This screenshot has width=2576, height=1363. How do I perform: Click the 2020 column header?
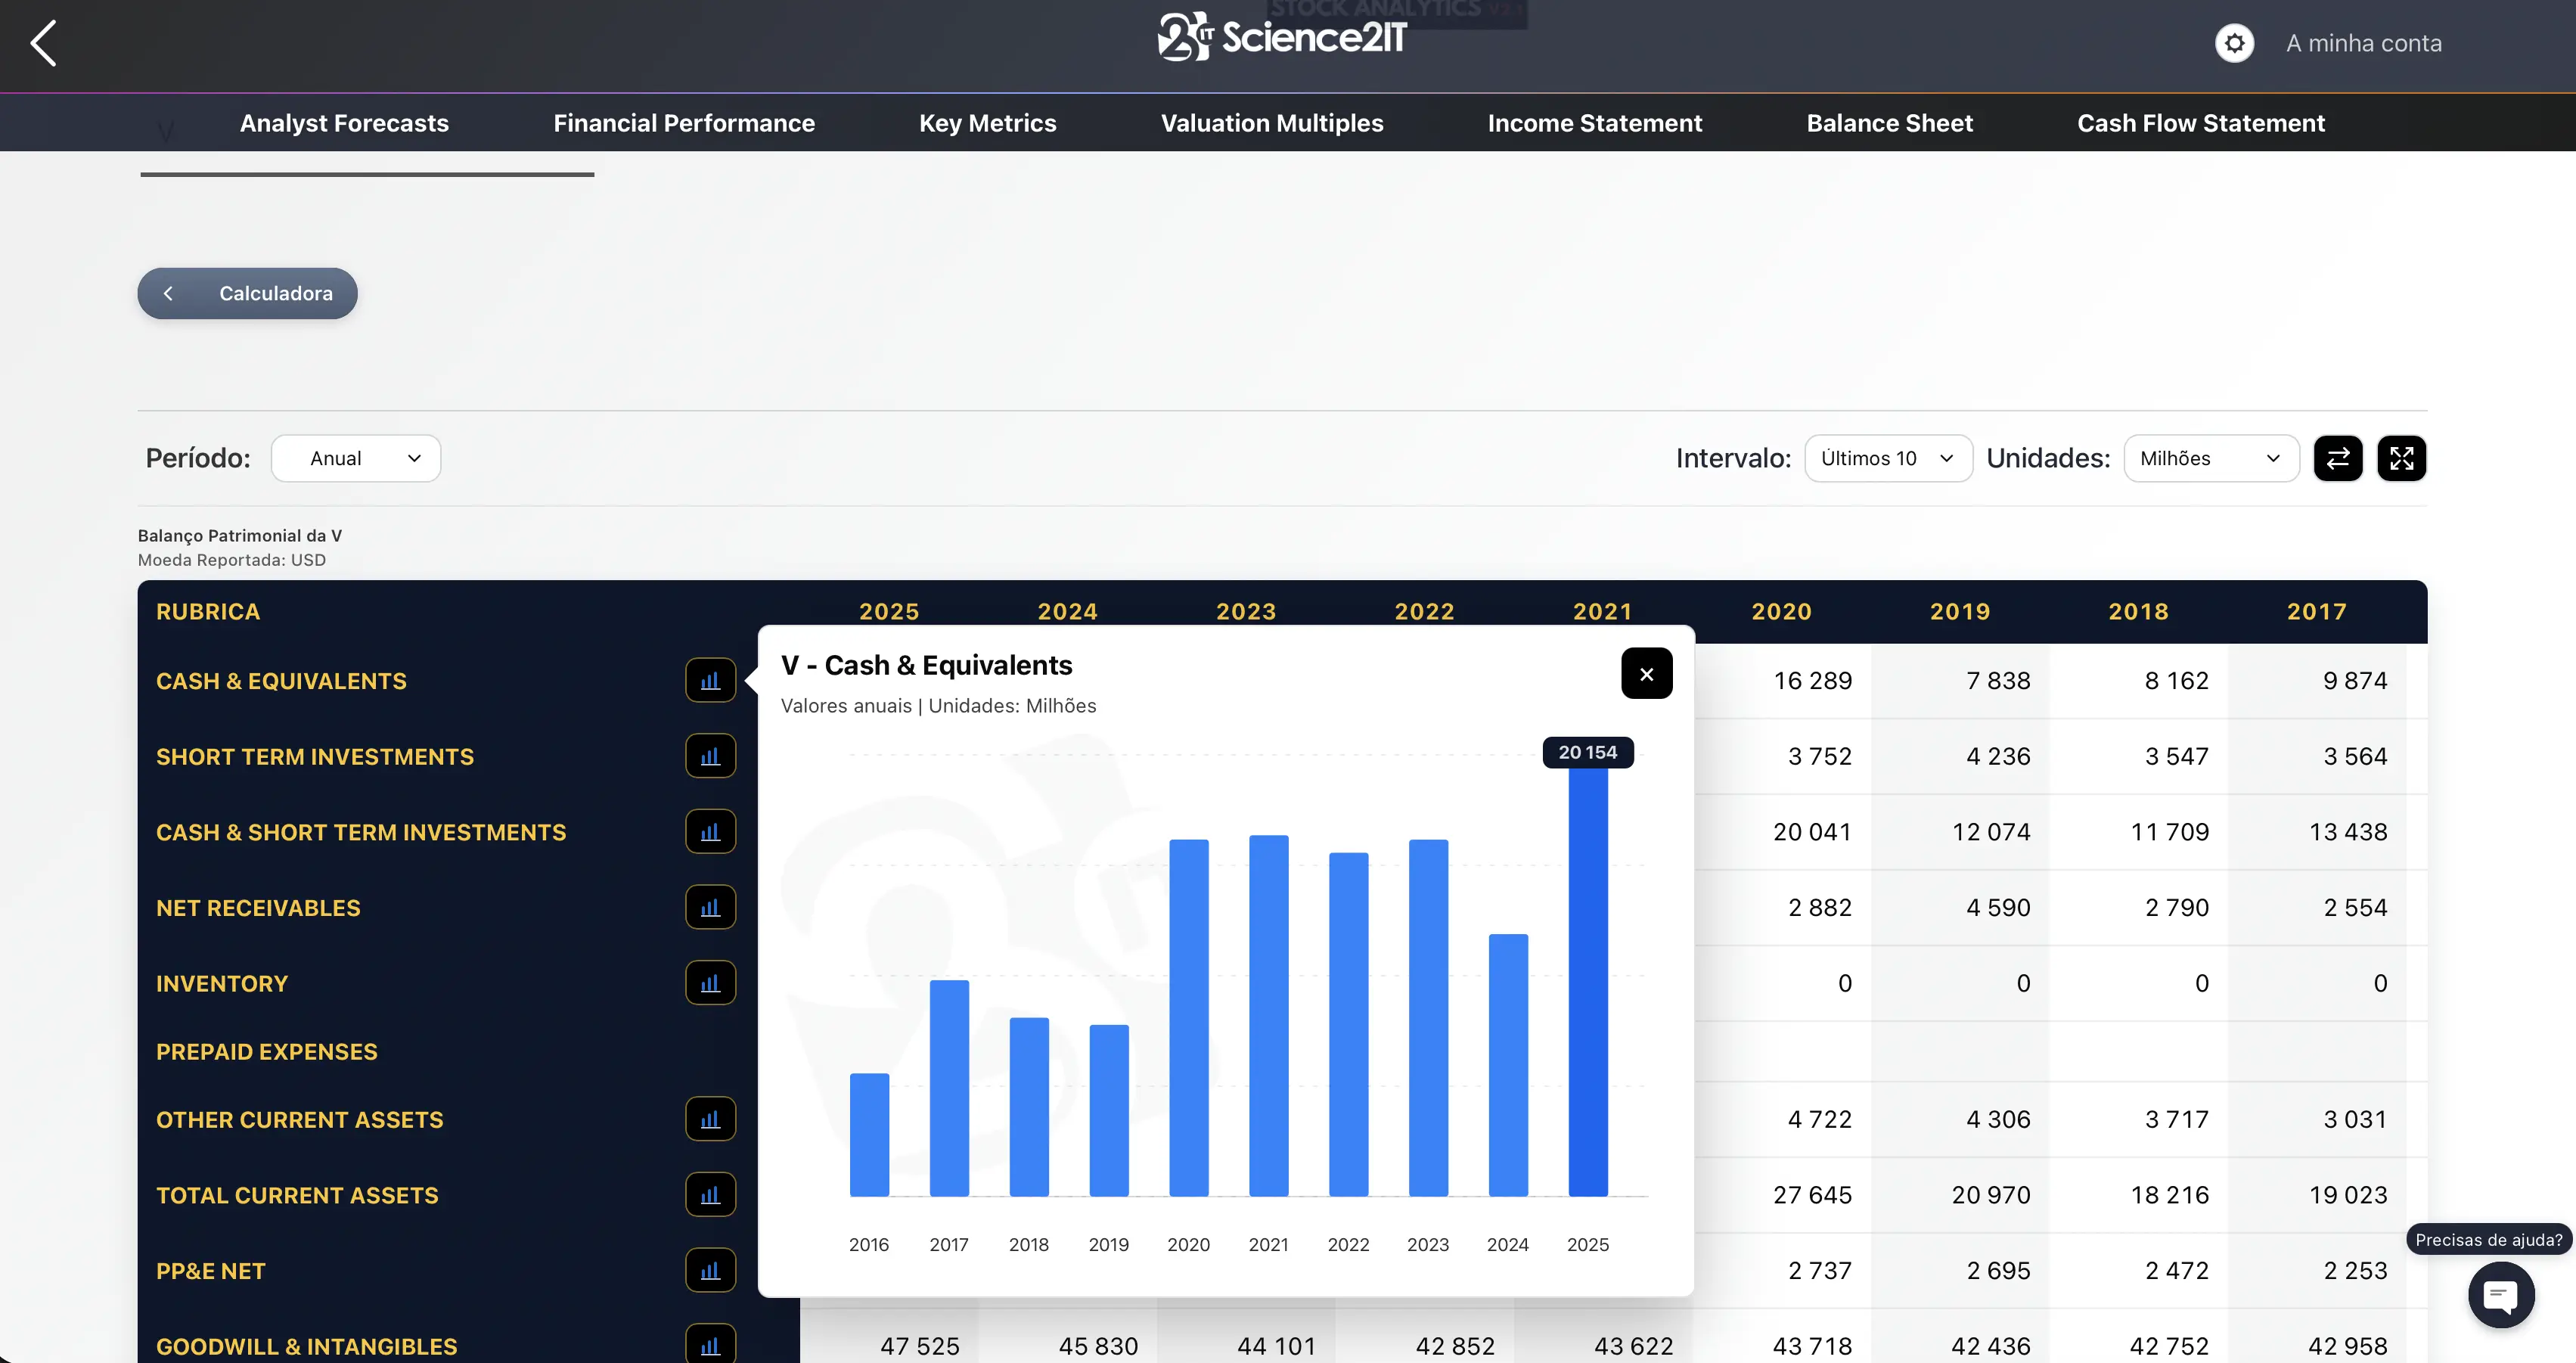[1781, 611]
